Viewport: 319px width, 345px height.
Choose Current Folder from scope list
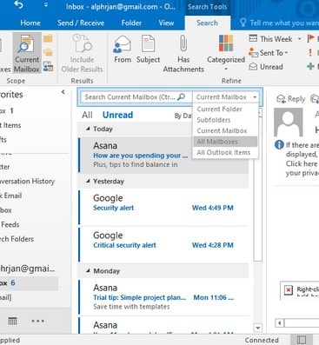pyautogui.click(x=219, y=109)
